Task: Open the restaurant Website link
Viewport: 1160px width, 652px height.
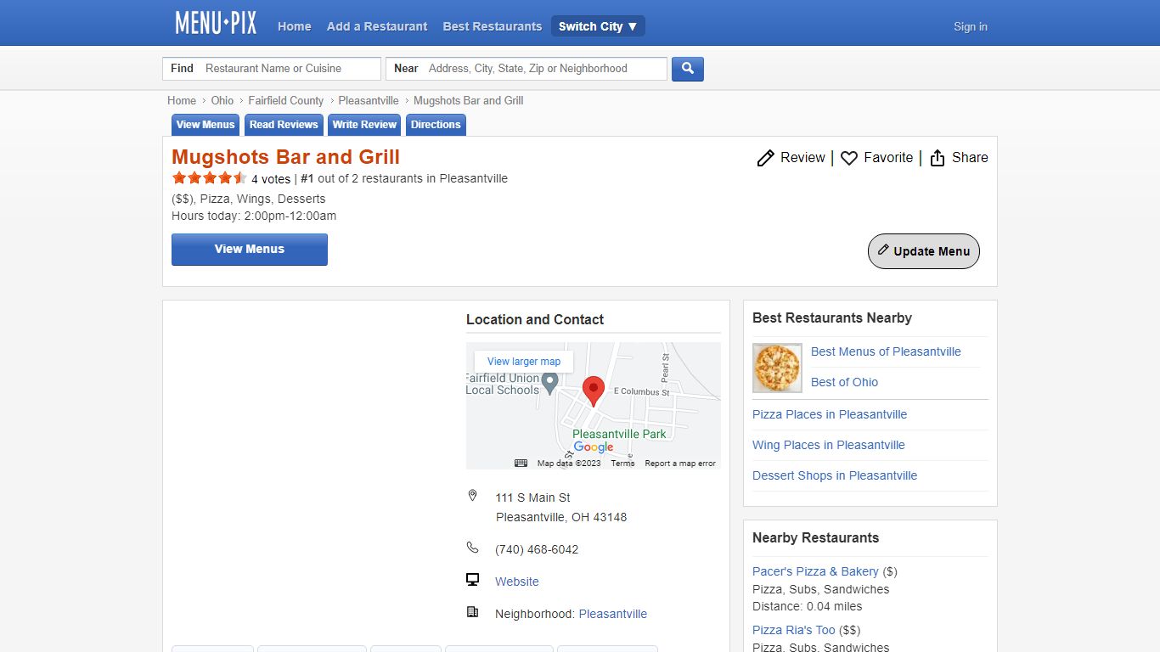Action: (517, 582)
